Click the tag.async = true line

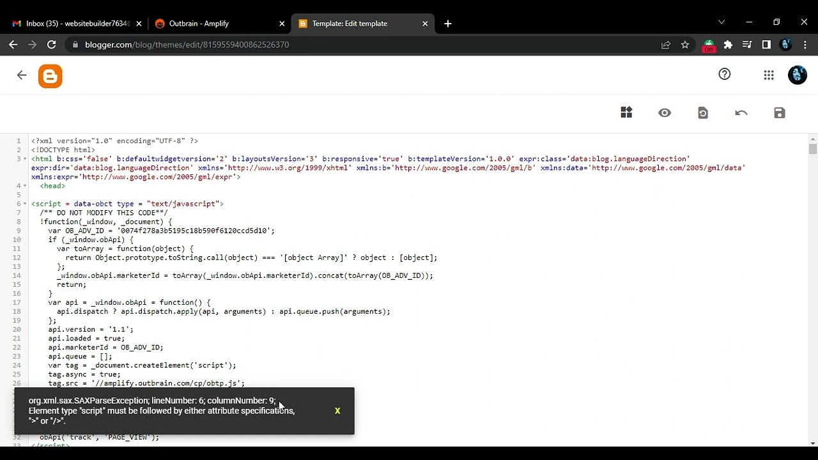[x=84, y=374]
